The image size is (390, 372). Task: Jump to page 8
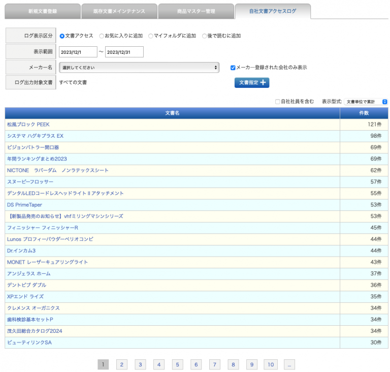(x=233, y=364)
